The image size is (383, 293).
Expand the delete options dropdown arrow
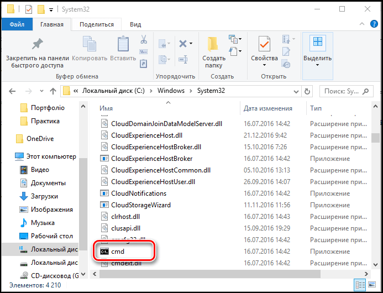191,44
